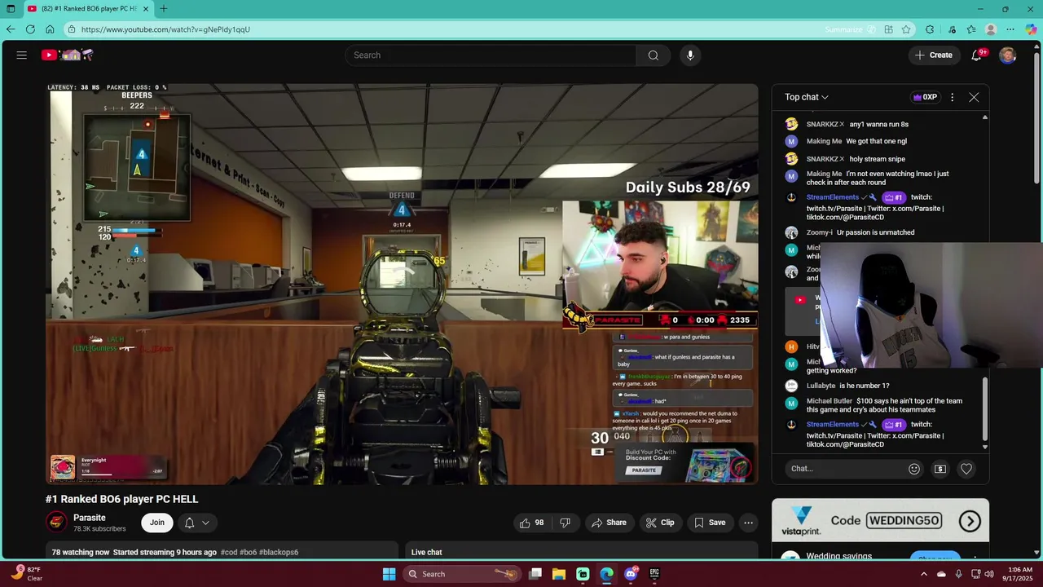Image resolution: width=1043 pixels, height=587 pixels.
Task: Like the video with thumbs up
Action: [x=531, y=523]
